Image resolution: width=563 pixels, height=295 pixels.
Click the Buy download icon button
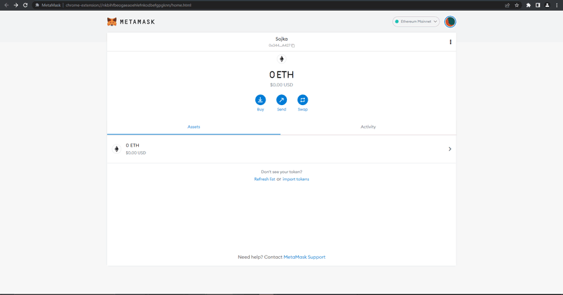[x=260, y=100]
